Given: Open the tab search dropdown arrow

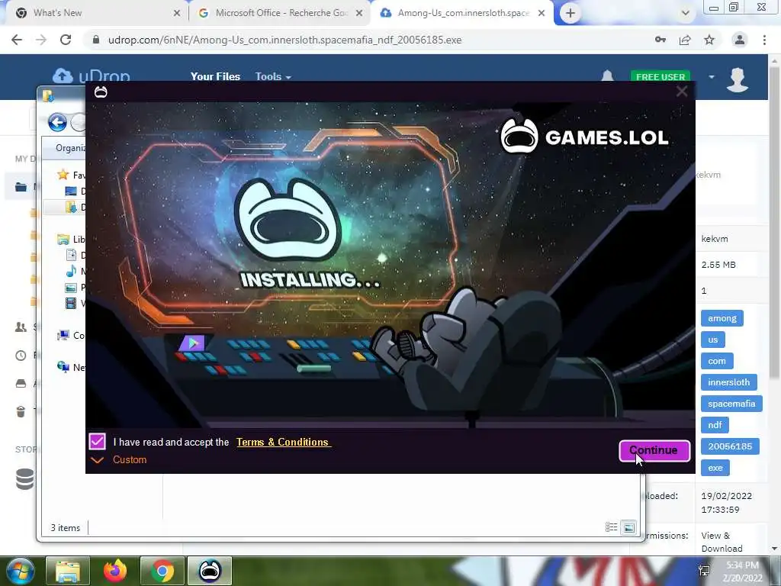Looking at the screenshot, I should 686,14.
